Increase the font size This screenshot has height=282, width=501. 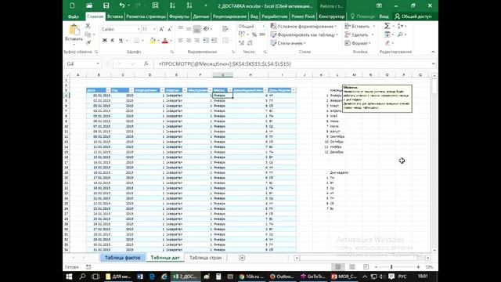162,29
